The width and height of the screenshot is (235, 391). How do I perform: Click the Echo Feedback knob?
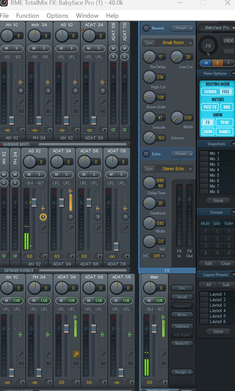point(149,203)
